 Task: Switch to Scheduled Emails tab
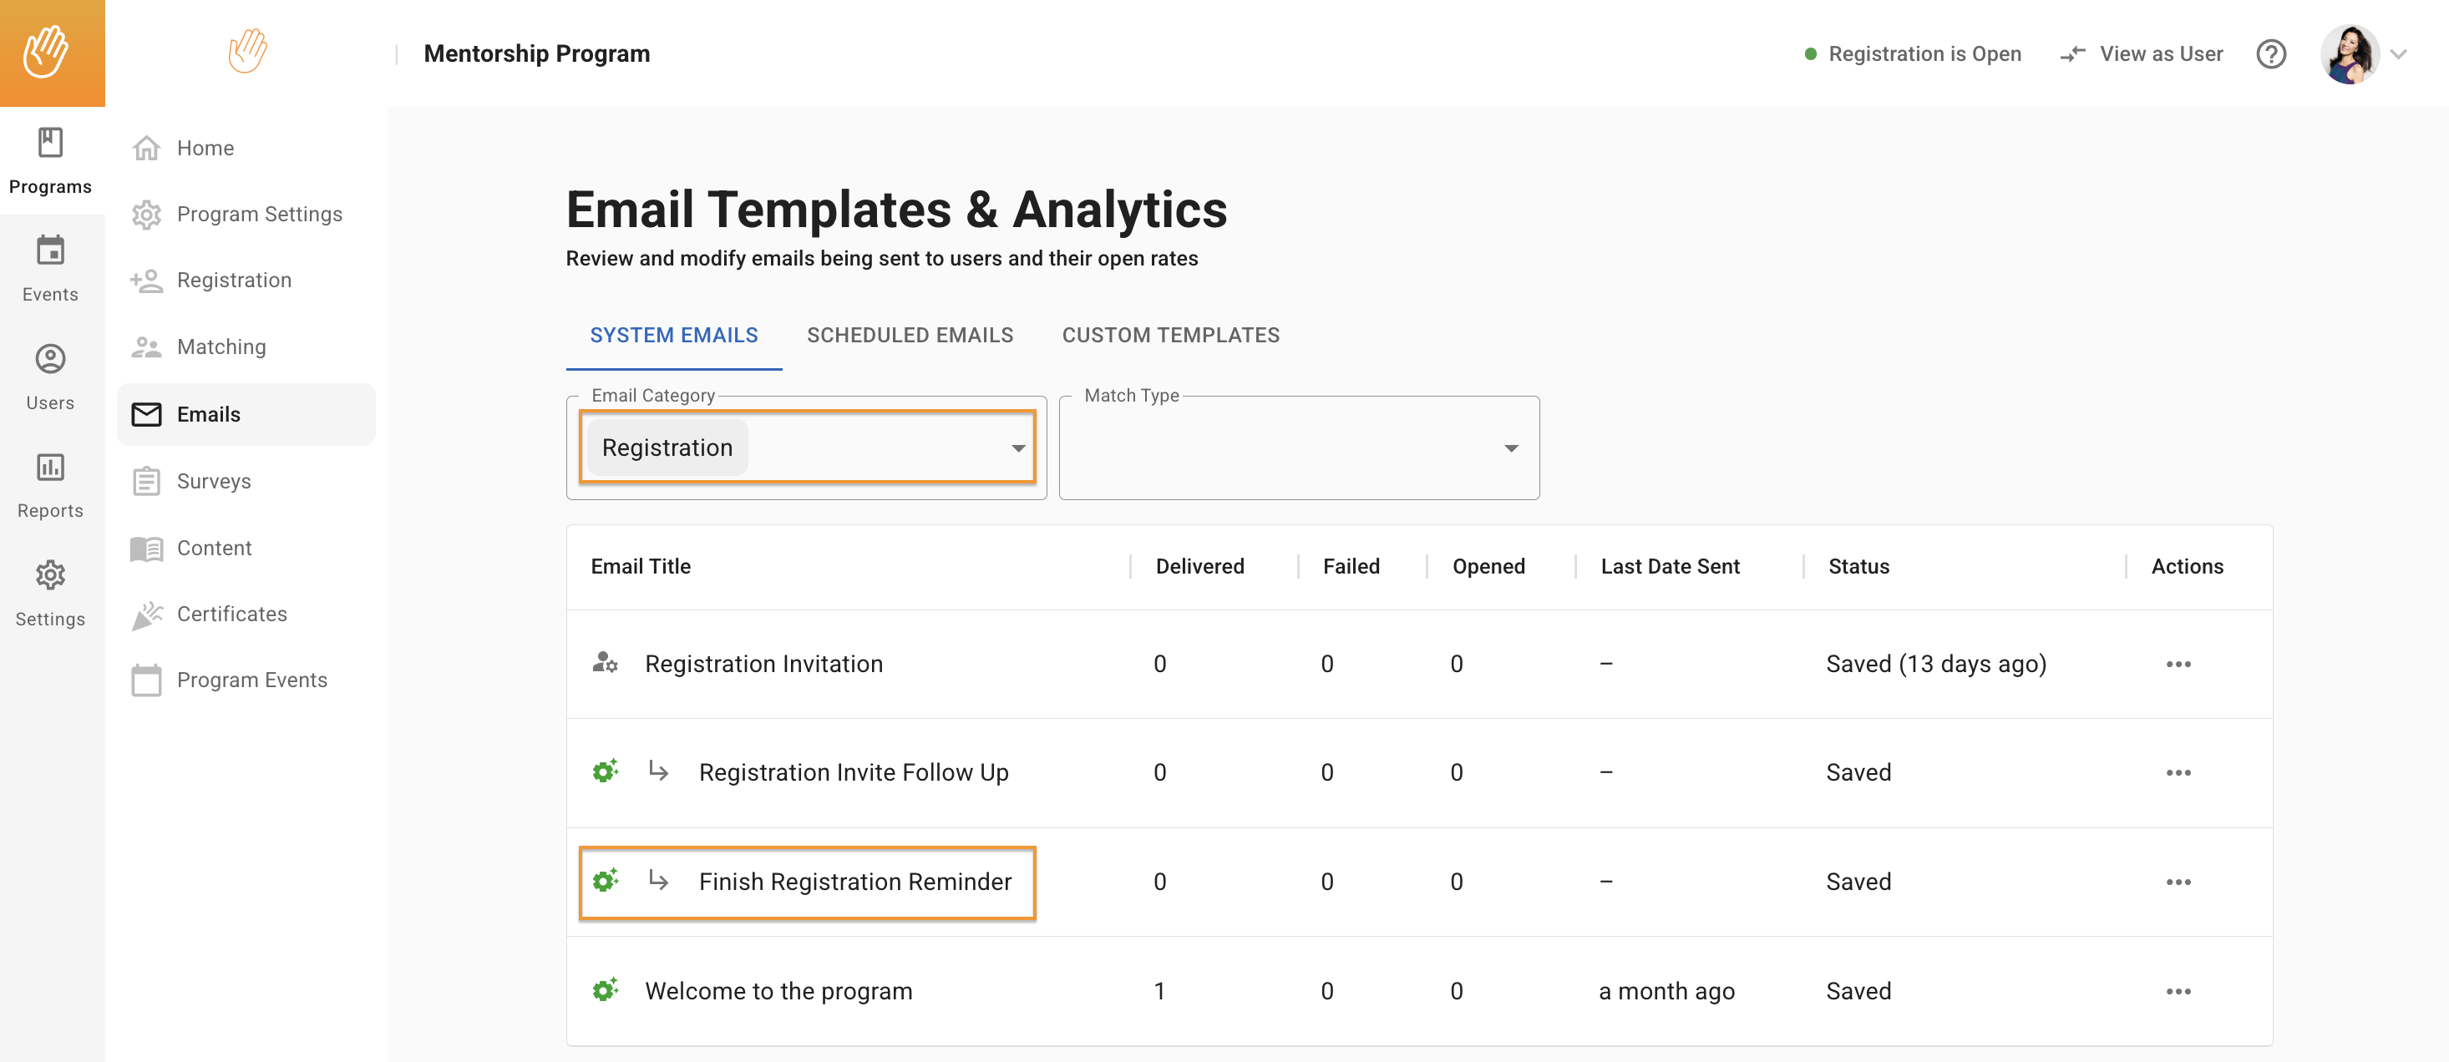909,336
